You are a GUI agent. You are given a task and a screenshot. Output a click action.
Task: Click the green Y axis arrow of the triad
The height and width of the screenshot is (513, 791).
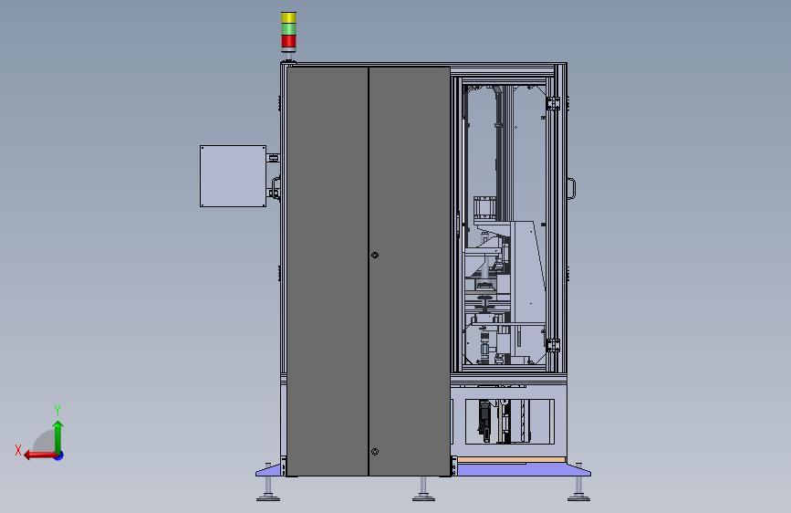[x=58, y=436]
